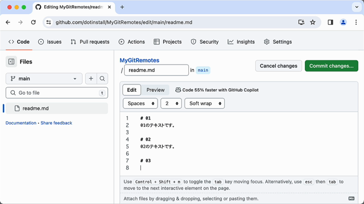The height and width of the screenshot is (204, 364).
Task: Click the '# 02' heading line
Action: point(146,139)
